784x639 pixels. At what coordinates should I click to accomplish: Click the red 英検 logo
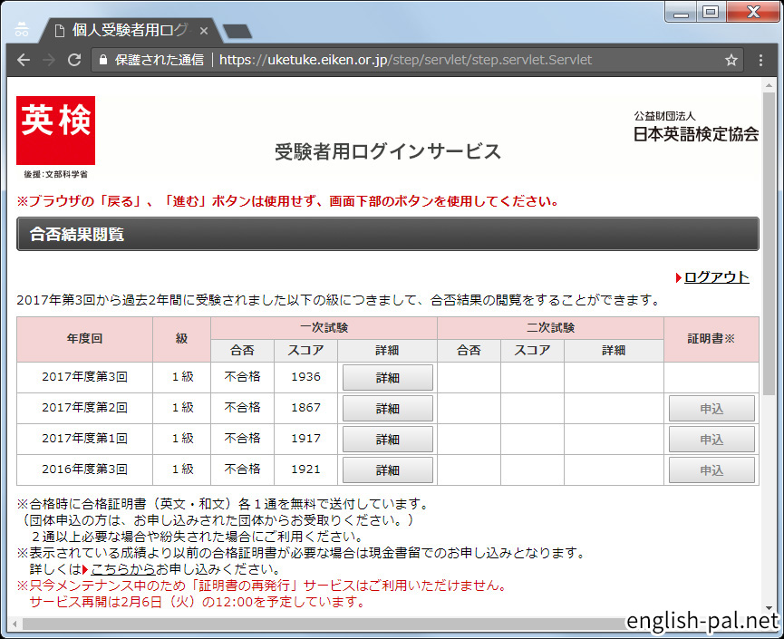tap(55, 131)
